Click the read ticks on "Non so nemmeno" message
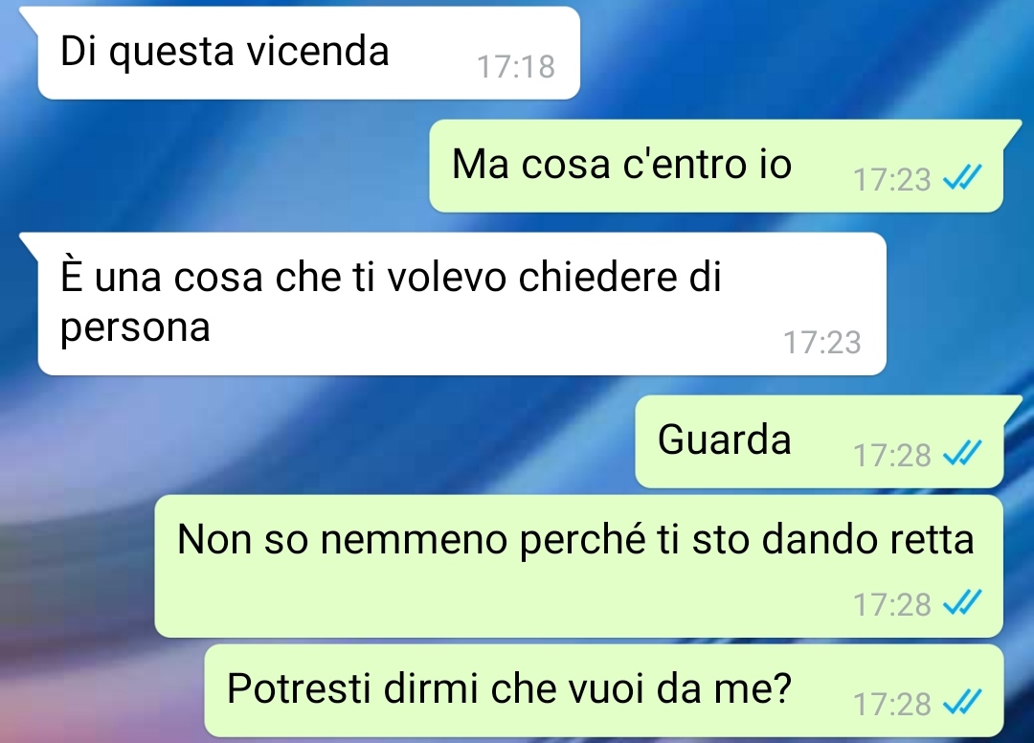The height and width of the screenshot is (743, 1034). pyautogui.click(x=962, y=602)
